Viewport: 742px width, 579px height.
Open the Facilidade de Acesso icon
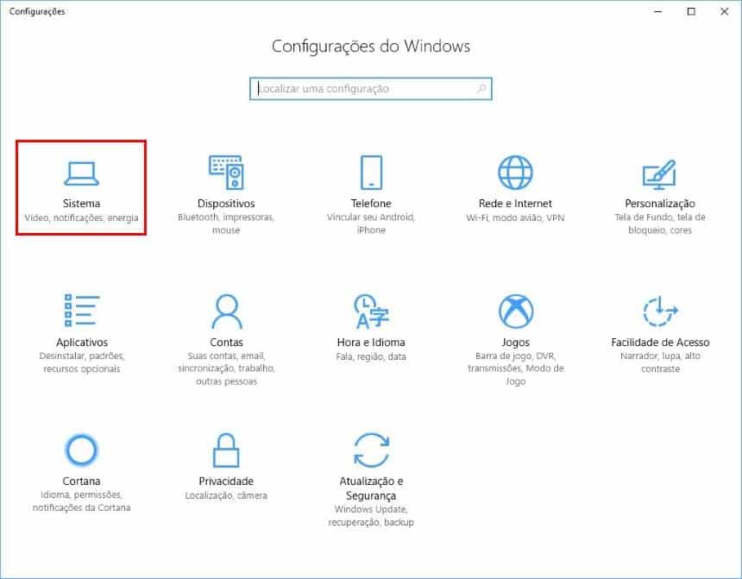pos(660,311)
